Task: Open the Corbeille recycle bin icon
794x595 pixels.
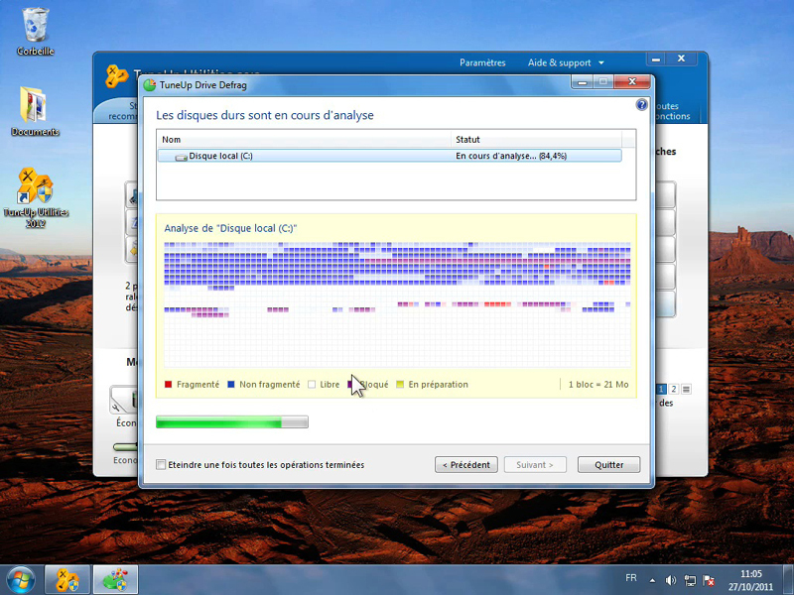Action: [35, 32]
